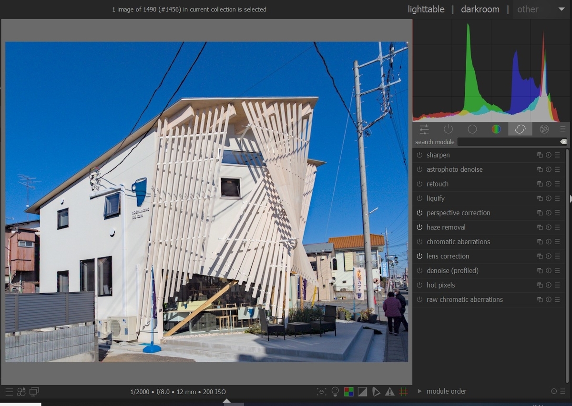
Task: Expand the module order section
Action: click(419, 391)
